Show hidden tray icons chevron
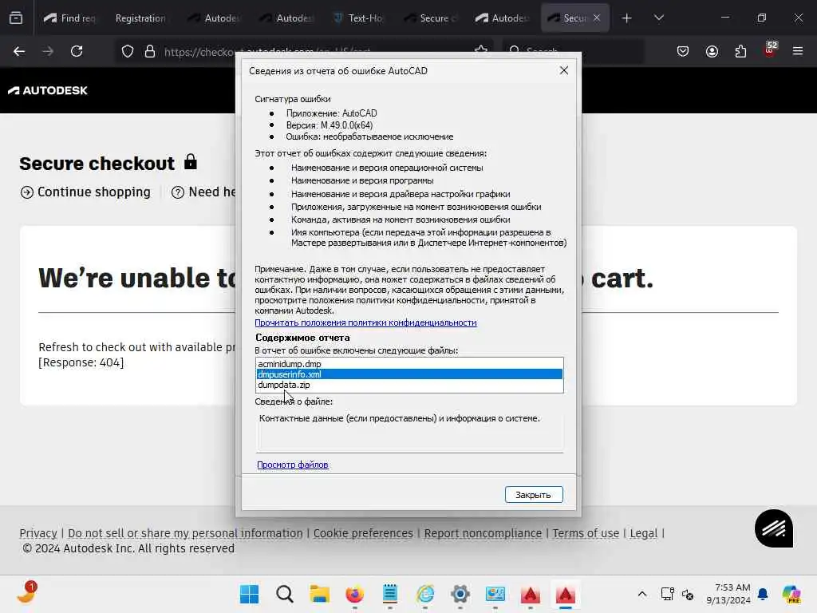Image resolution: width=817 pixels, height=613 pixels. tap(642, 594)
